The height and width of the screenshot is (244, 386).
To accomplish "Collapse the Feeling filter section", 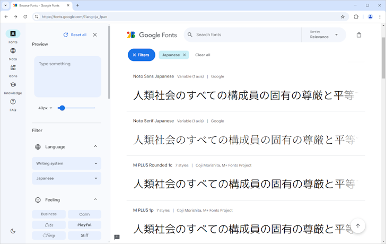I will click(x=95, y=199).
